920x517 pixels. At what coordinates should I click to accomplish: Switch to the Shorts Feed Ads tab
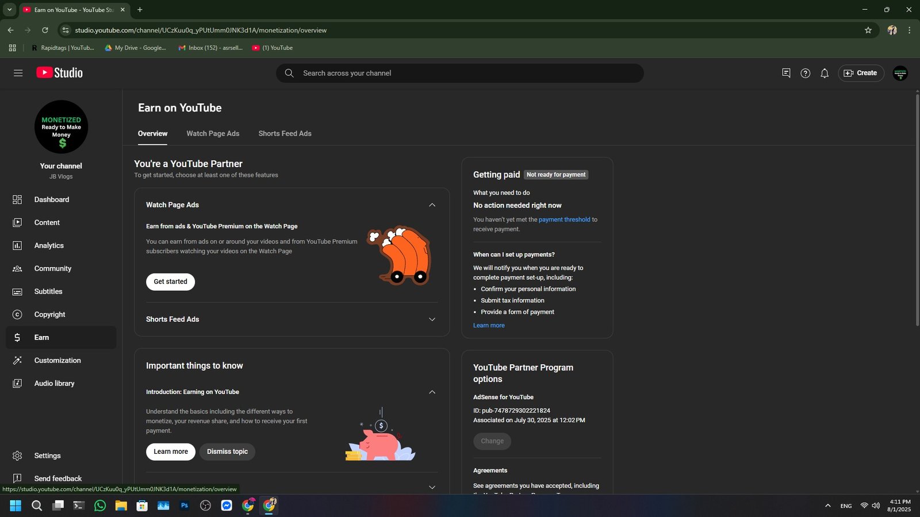[285, 133]
